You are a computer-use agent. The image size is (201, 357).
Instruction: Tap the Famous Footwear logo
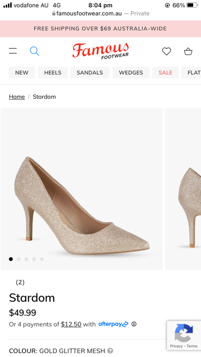(100, 51)
